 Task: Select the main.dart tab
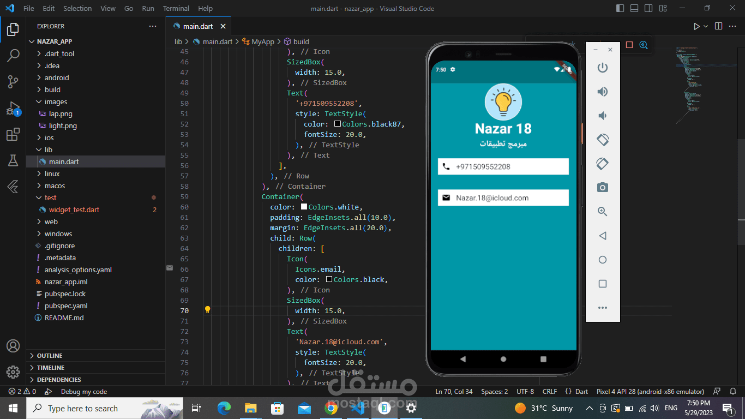pyautogui.click(x=197, y=26)
